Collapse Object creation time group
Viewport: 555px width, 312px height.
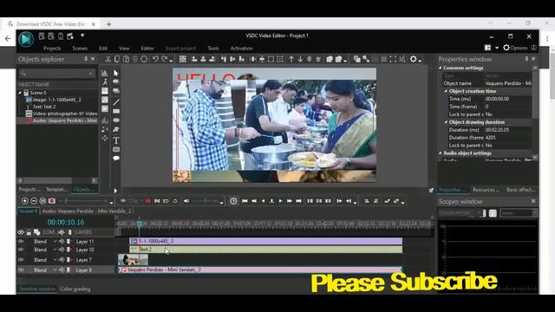[446, 91]
